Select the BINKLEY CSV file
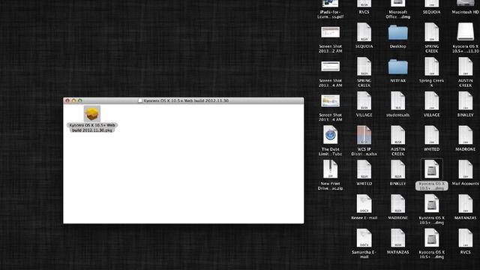Screen dimensions: 480x270 click(x=466, y=101)
